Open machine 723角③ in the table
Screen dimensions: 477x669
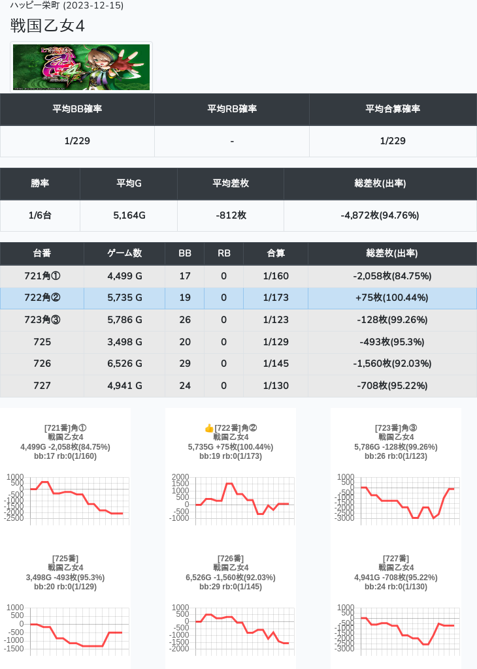tap(42, 320)
